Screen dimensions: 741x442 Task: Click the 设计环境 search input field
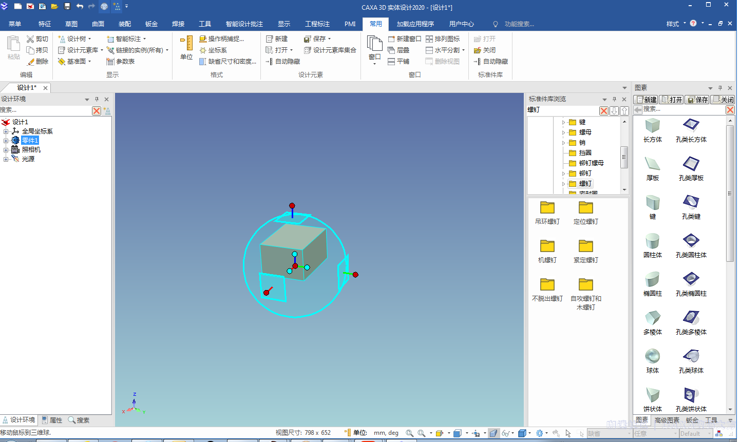pos(45,110)
